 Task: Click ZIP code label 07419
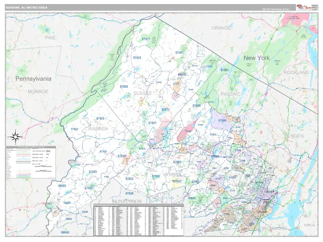[x=182, y=75]
